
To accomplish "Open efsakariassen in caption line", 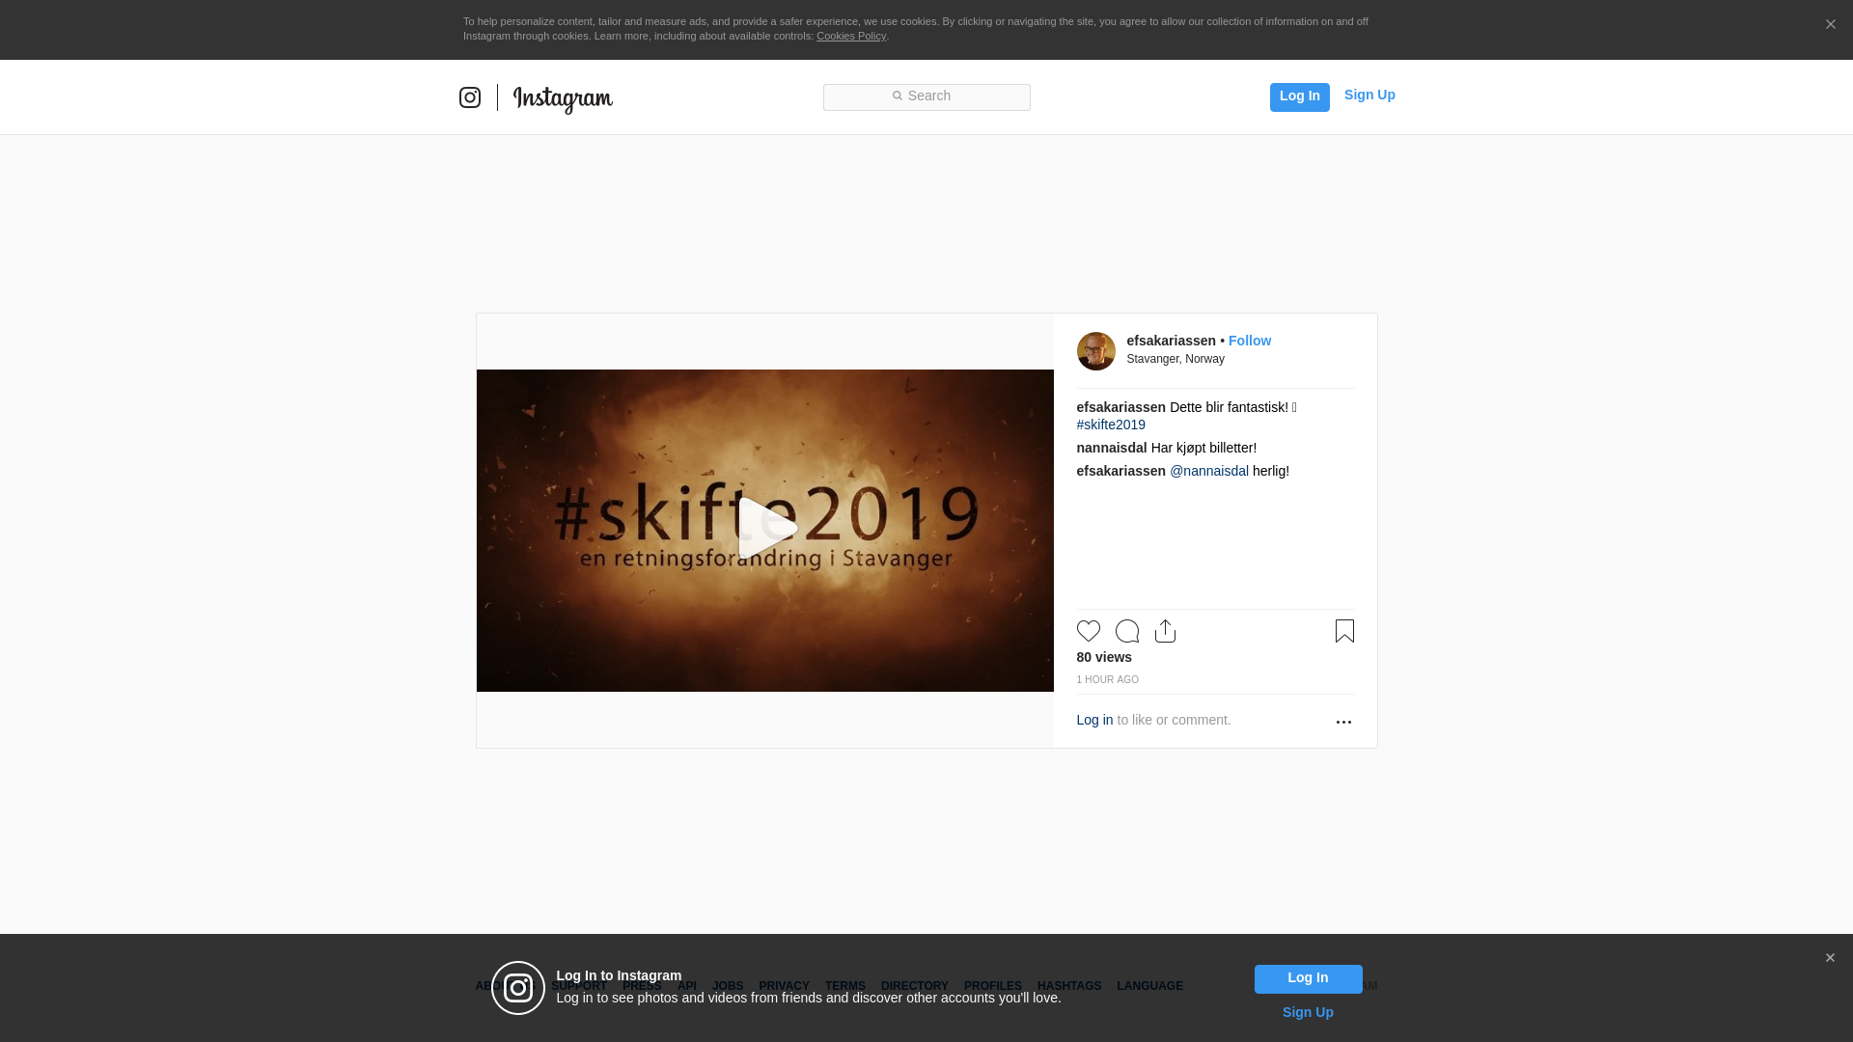I will [x=1120, y=407].
